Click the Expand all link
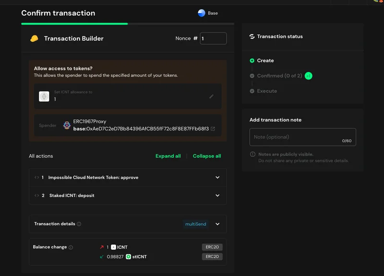384x276 pixels. pos(168,156)
